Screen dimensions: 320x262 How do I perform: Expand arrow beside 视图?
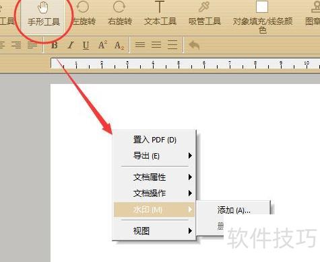coord(190,230)
